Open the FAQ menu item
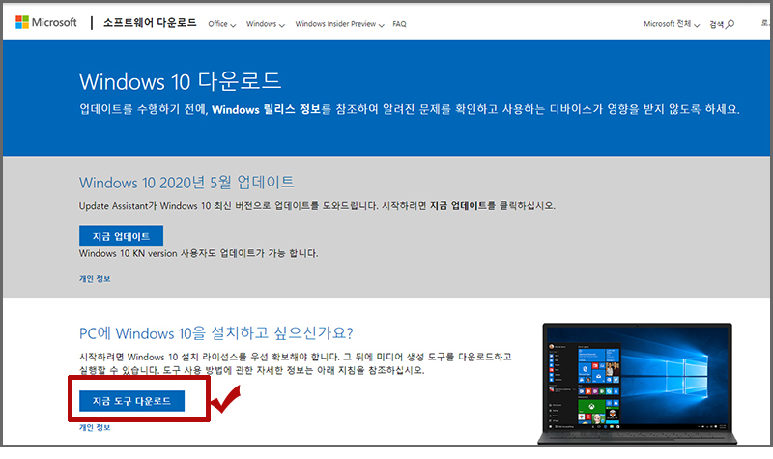Screen dimensions: 773x459 tap(399, 24)
